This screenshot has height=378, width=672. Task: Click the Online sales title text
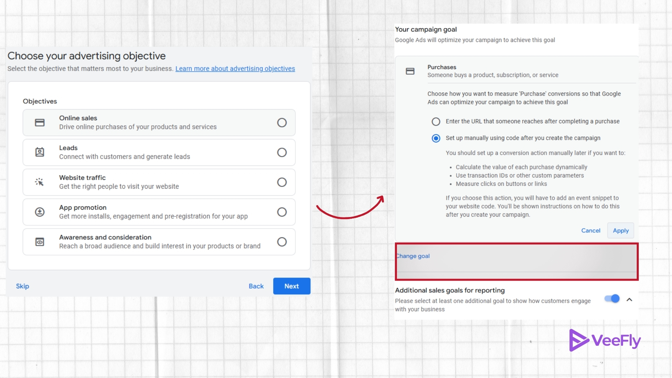78,118
